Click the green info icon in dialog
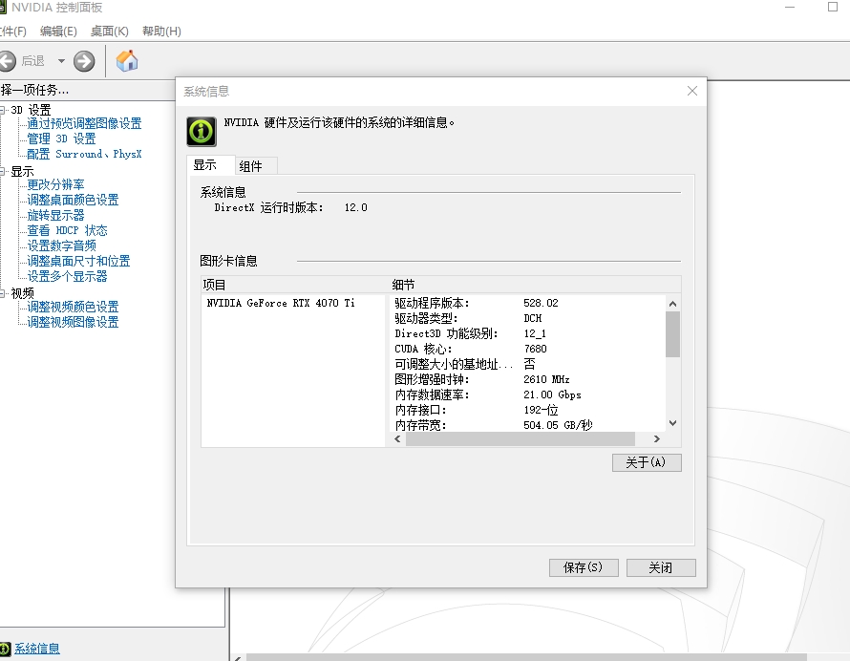 (x=202, y=131)
